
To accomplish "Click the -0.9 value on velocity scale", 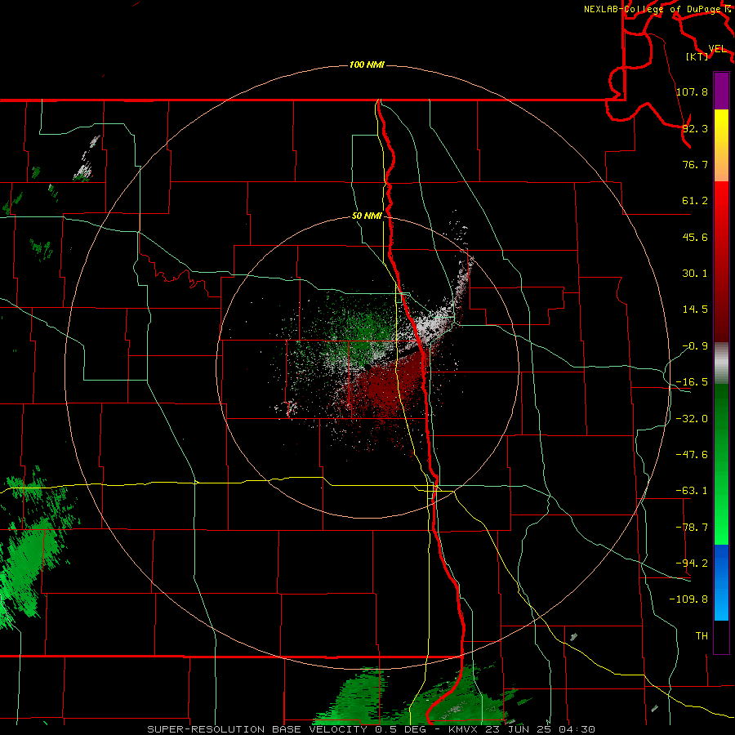I will point(695,346).
